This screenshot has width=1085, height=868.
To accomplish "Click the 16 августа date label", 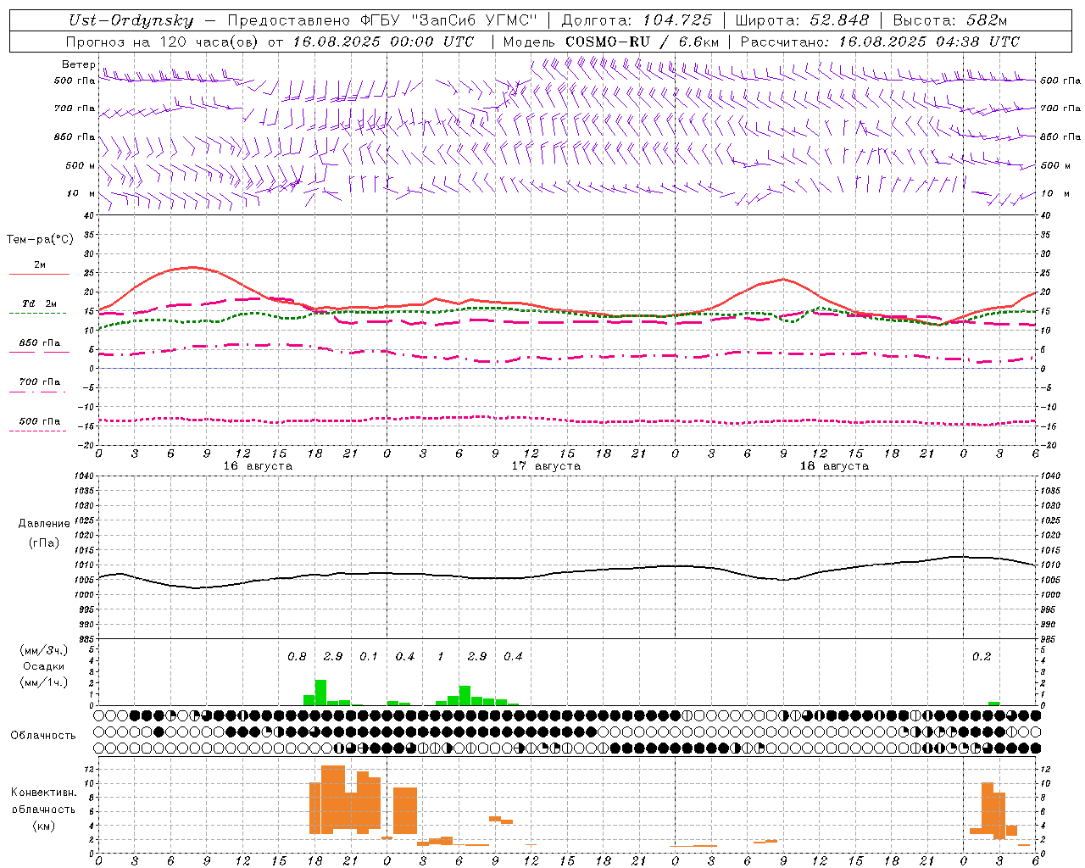I will [x=258, y=466].
